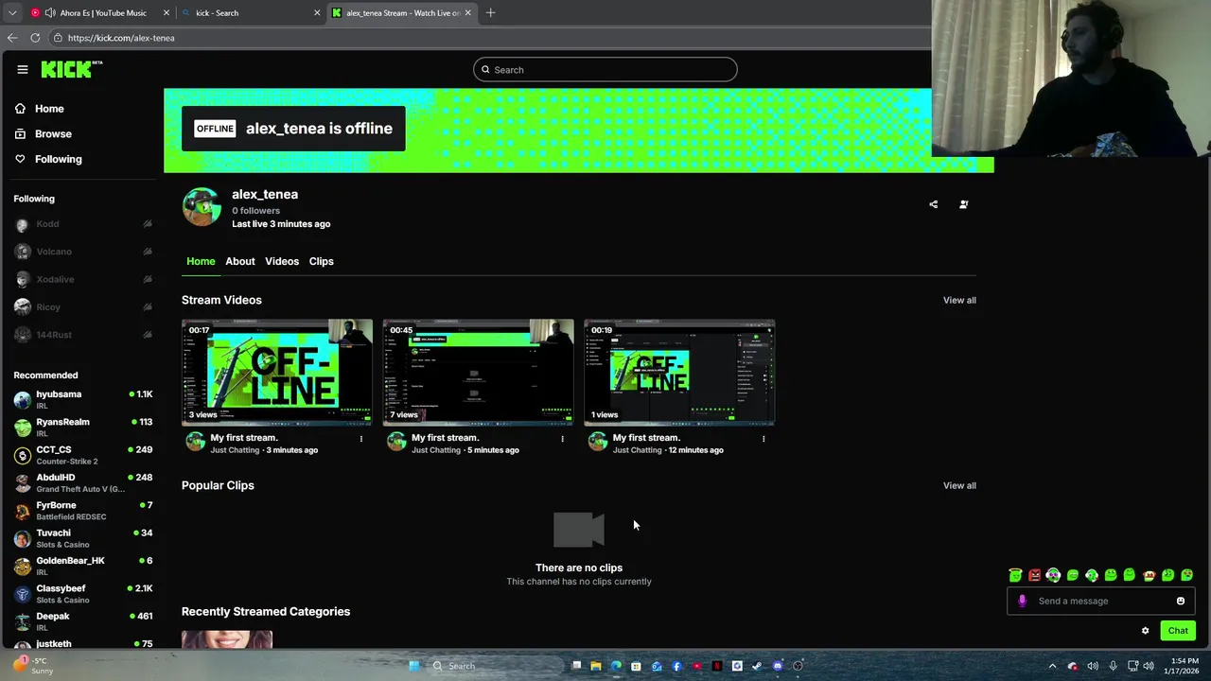Screen dimensions: 1211x681
Task: Click the green Chat button
Action: pos(1178,631)
